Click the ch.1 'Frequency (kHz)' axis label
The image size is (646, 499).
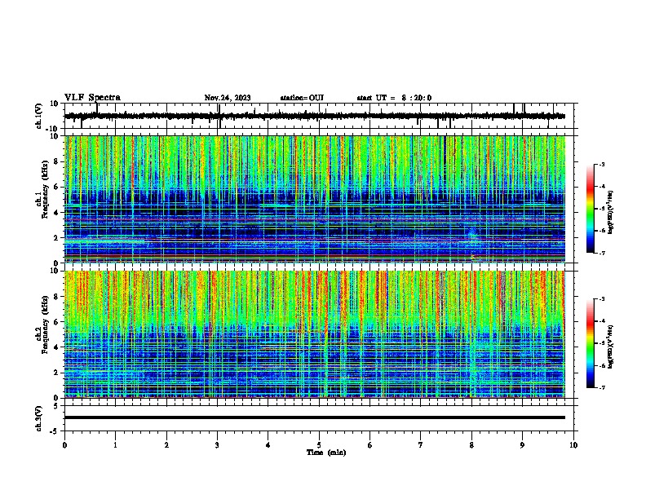[x=45, y=189]
